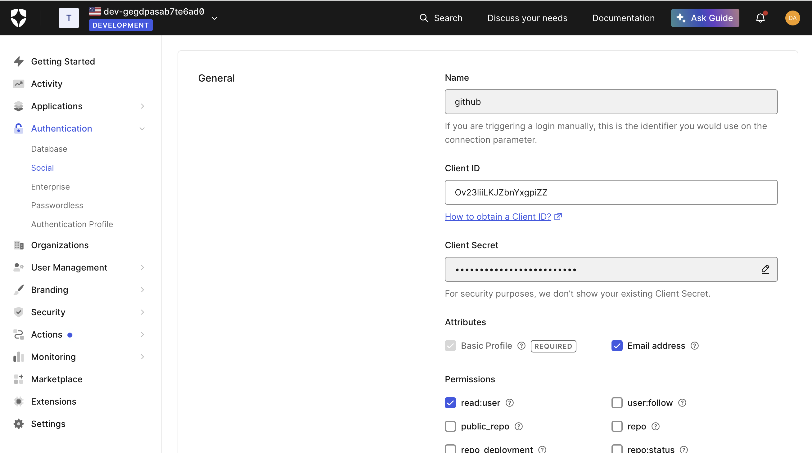Open the Organizations section
The width and height of the screenshot is (812, 453).
point(60,244)
